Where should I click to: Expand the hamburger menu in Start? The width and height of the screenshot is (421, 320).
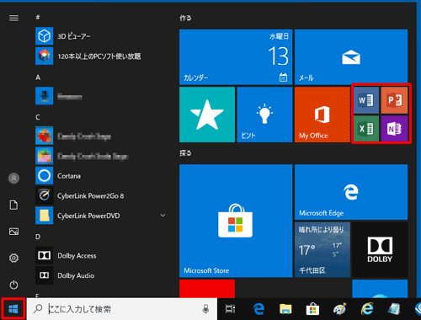coord(13,18)
